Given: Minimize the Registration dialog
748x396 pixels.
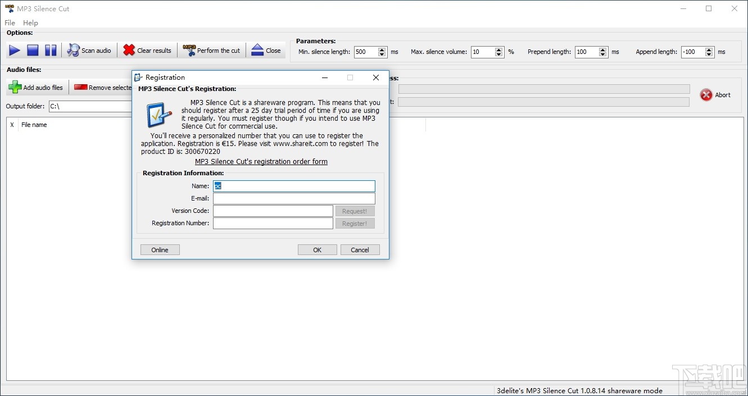Looking at the screenshot, I should 324,78.
